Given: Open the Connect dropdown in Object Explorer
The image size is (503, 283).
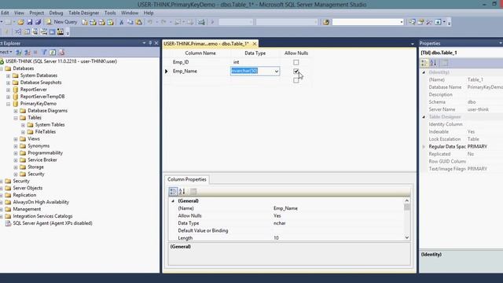Looking at the screenshot, I should (6, 52).
